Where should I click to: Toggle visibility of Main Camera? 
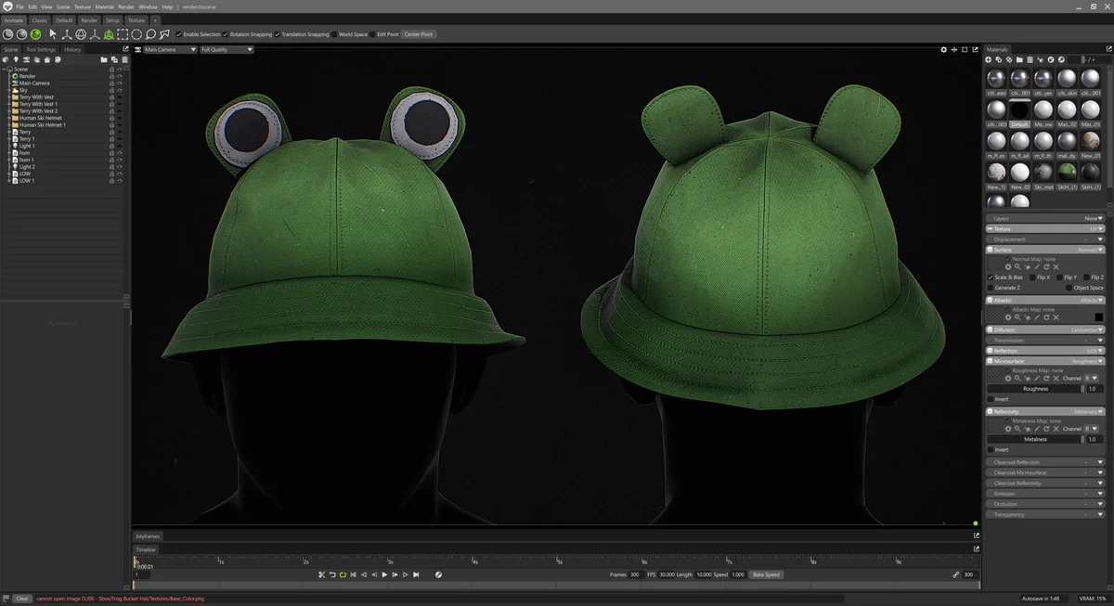(120, 84)
